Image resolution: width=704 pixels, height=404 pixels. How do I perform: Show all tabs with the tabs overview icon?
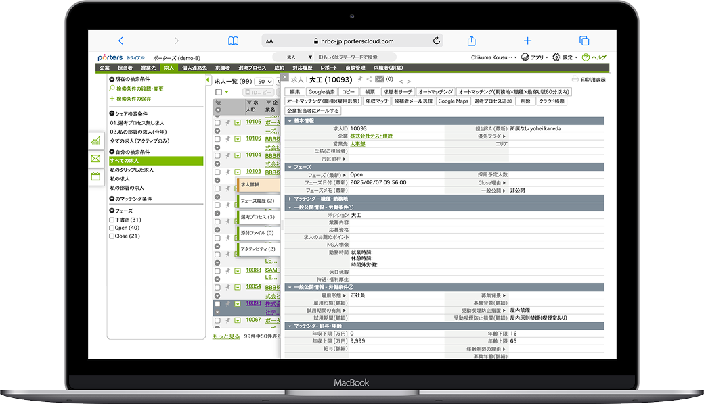(584, 41)
